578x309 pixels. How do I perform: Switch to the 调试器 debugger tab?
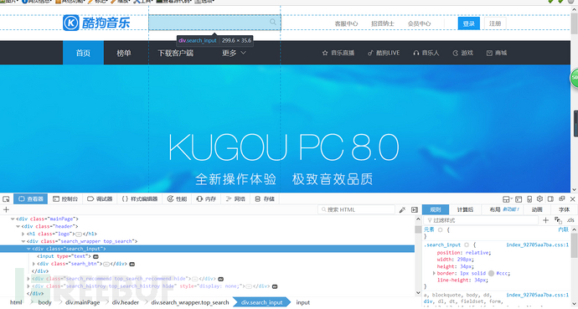[100, 198]
